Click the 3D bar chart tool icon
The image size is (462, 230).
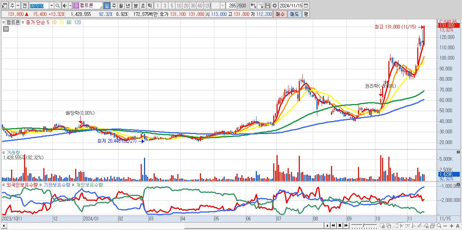point(426,226)
